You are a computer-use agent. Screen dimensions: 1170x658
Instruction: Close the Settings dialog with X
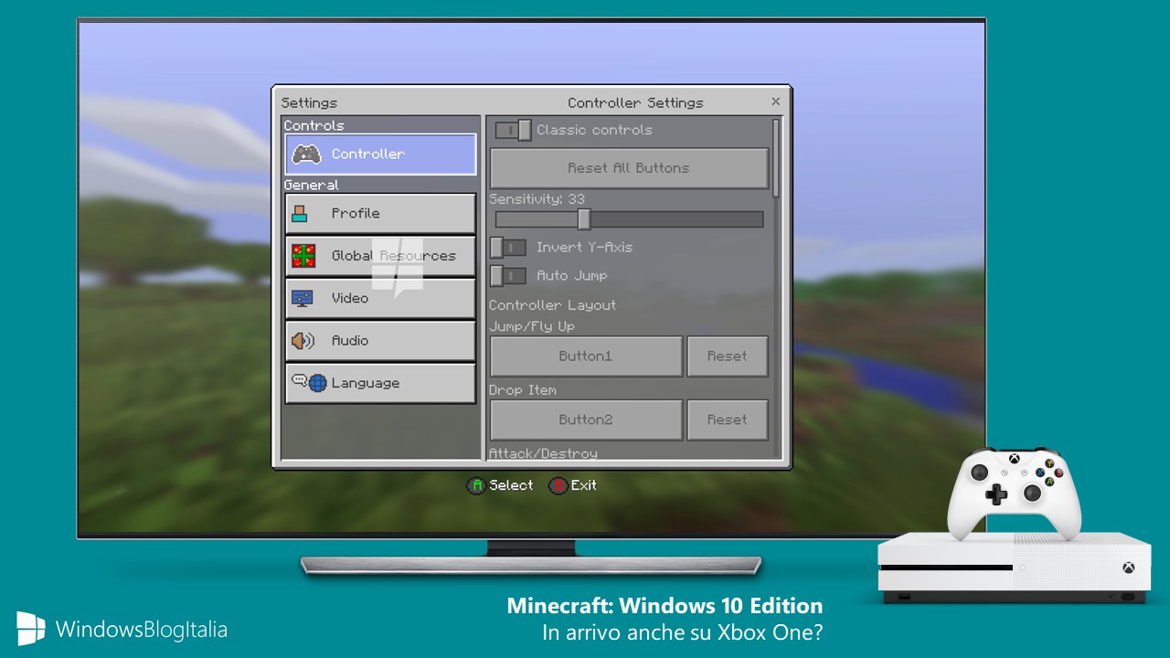(x=776, y=102)
